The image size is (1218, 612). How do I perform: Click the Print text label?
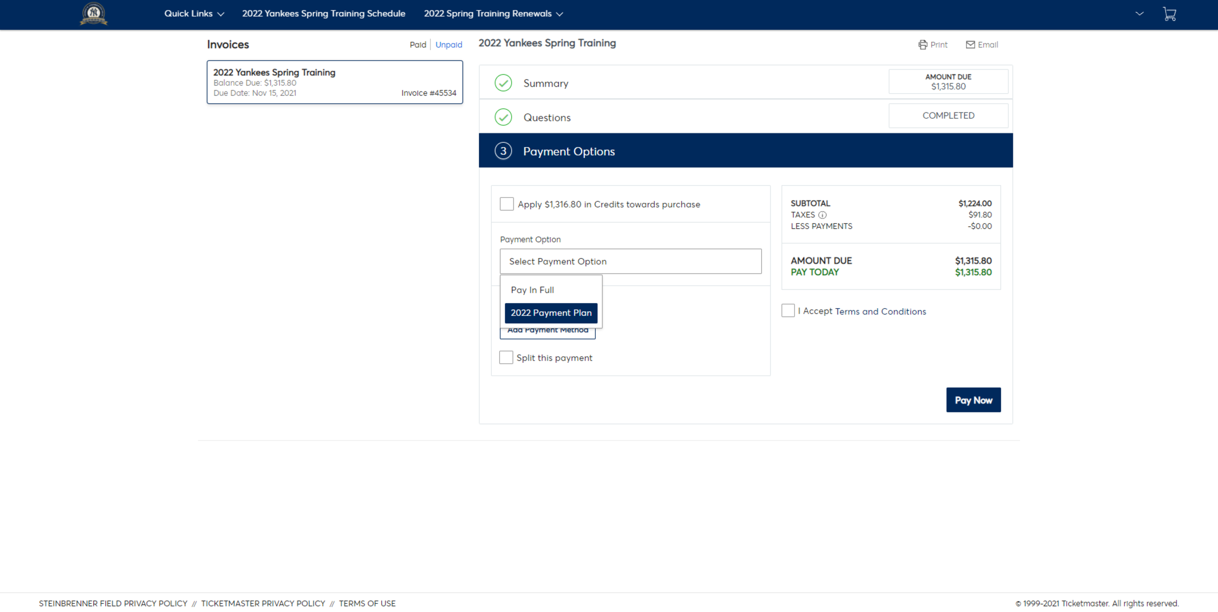click(938, 45)
